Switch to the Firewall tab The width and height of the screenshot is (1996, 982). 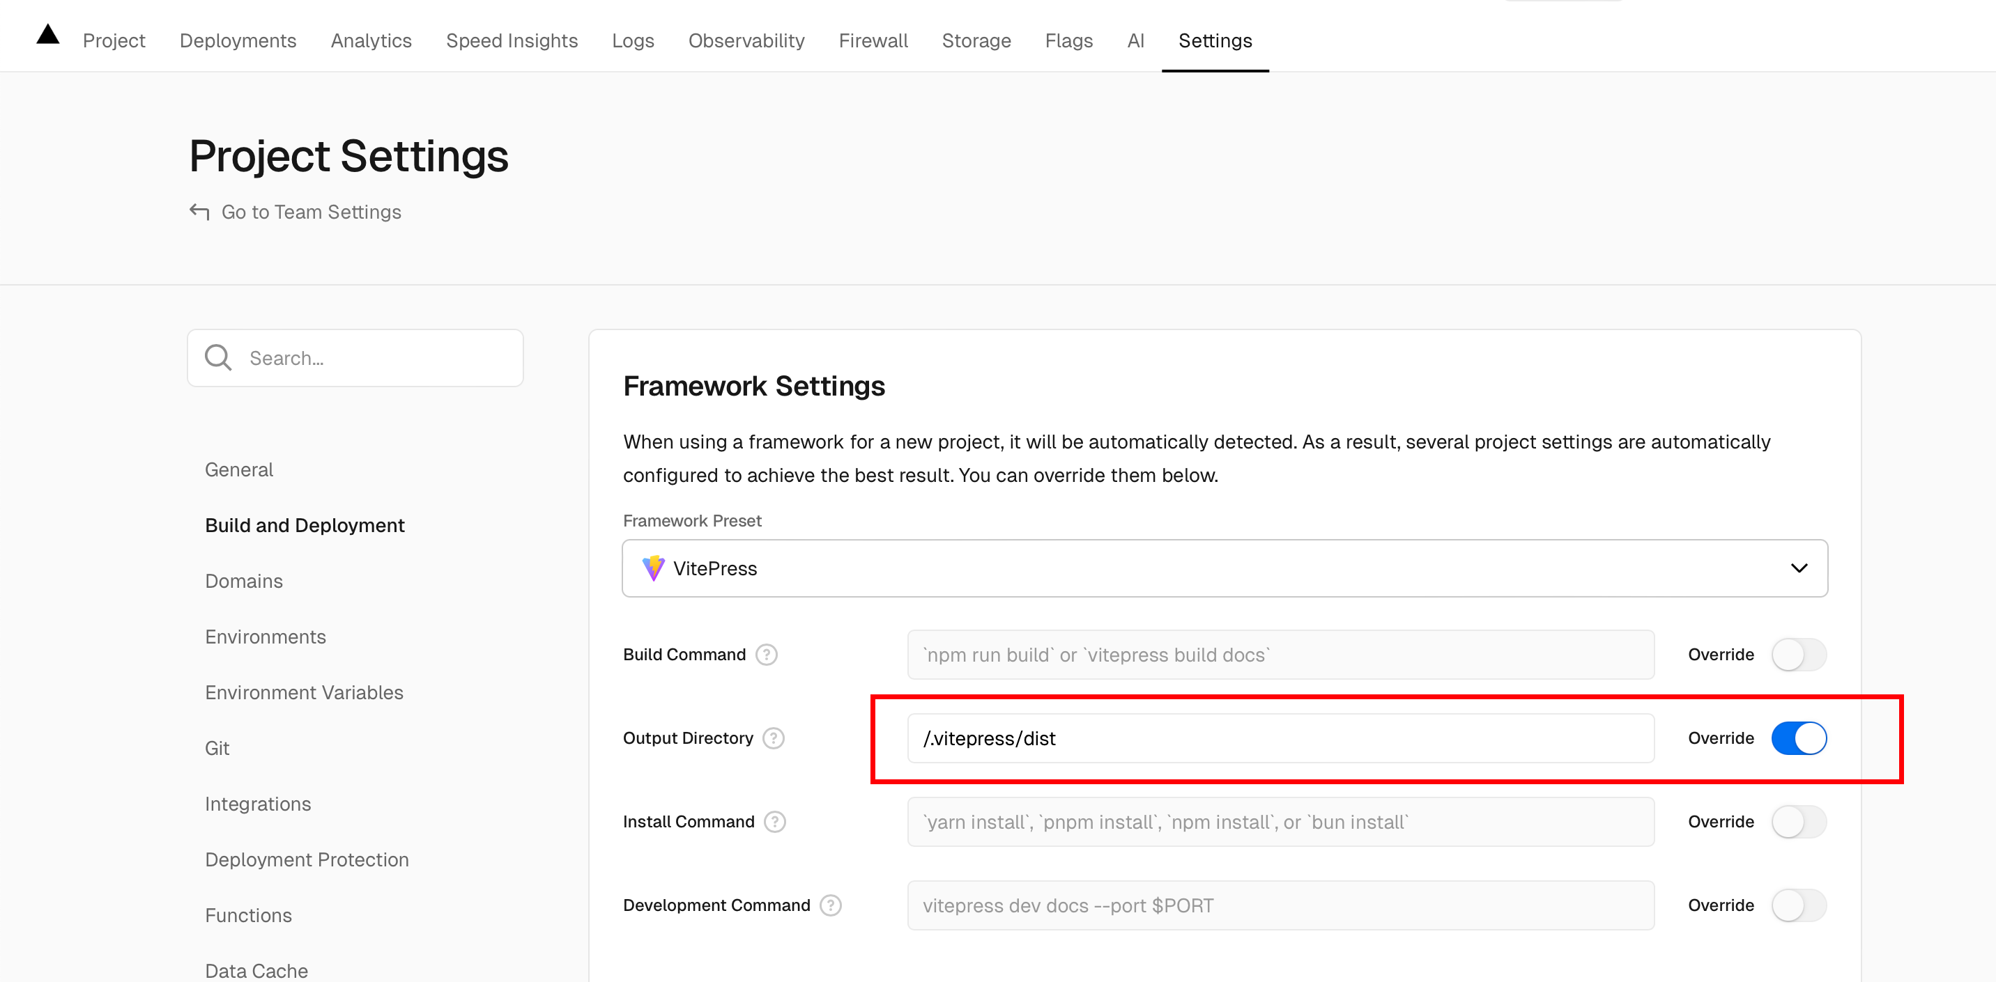pyautogui.click(x=873, y=40)
